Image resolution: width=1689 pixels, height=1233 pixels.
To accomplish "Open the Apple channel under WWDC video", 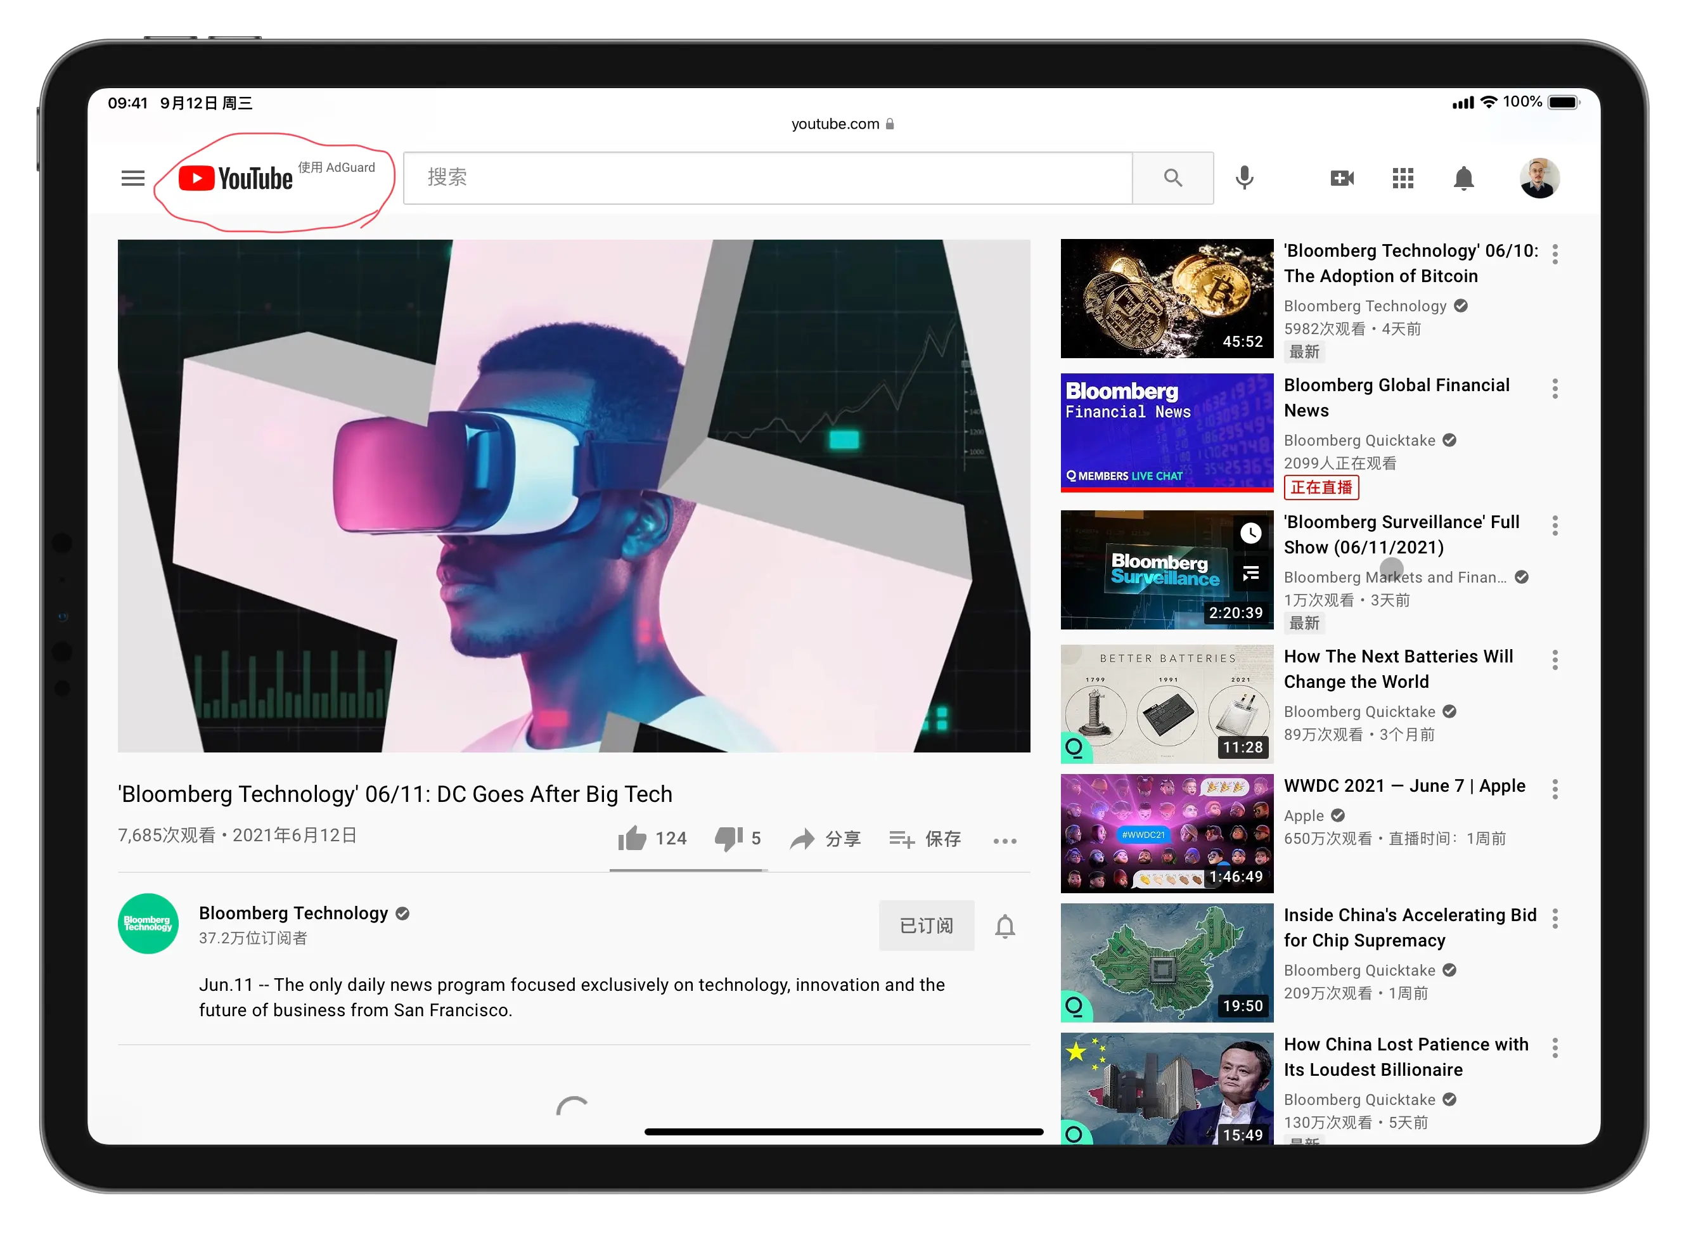I will point(1303,816).
